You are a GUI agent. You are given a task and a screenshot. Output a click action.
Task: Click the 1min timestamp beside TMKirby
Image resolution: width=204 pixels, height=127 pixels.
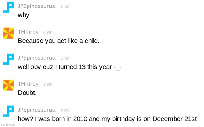point(48,84)
